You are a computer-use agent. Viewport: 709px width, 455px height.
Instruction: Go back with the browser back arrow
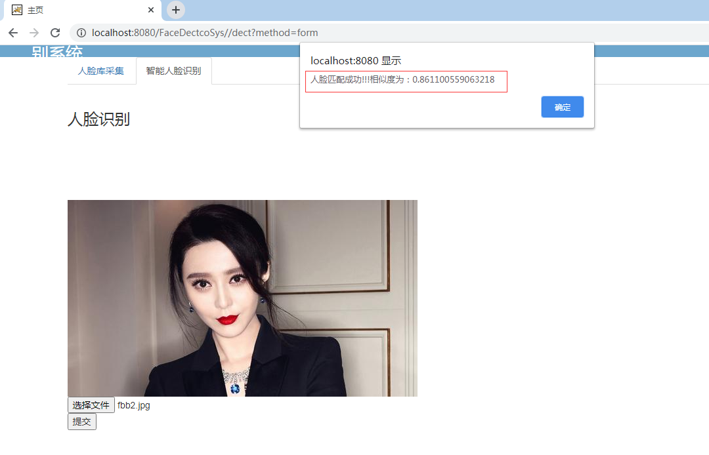pyautogui.click(x=13, y=33)
